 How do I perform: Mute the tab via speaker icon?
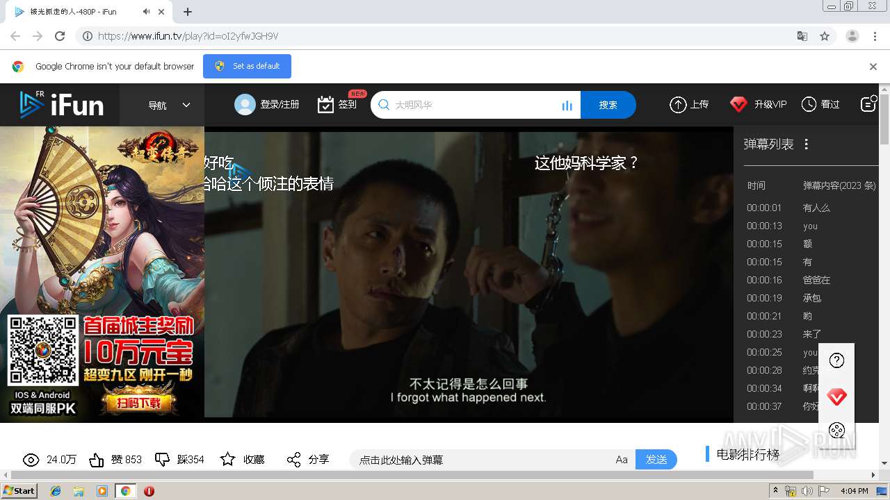[146, 12]
